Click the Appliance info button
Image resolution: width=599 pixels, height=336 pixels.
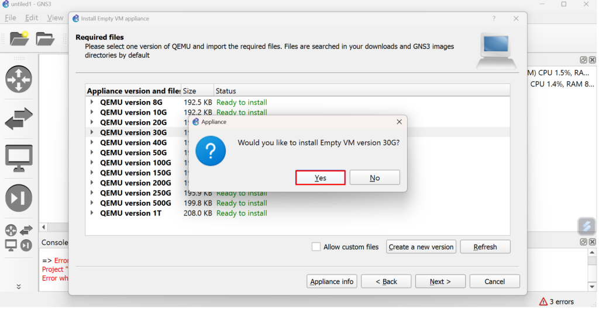click(332, 281)
